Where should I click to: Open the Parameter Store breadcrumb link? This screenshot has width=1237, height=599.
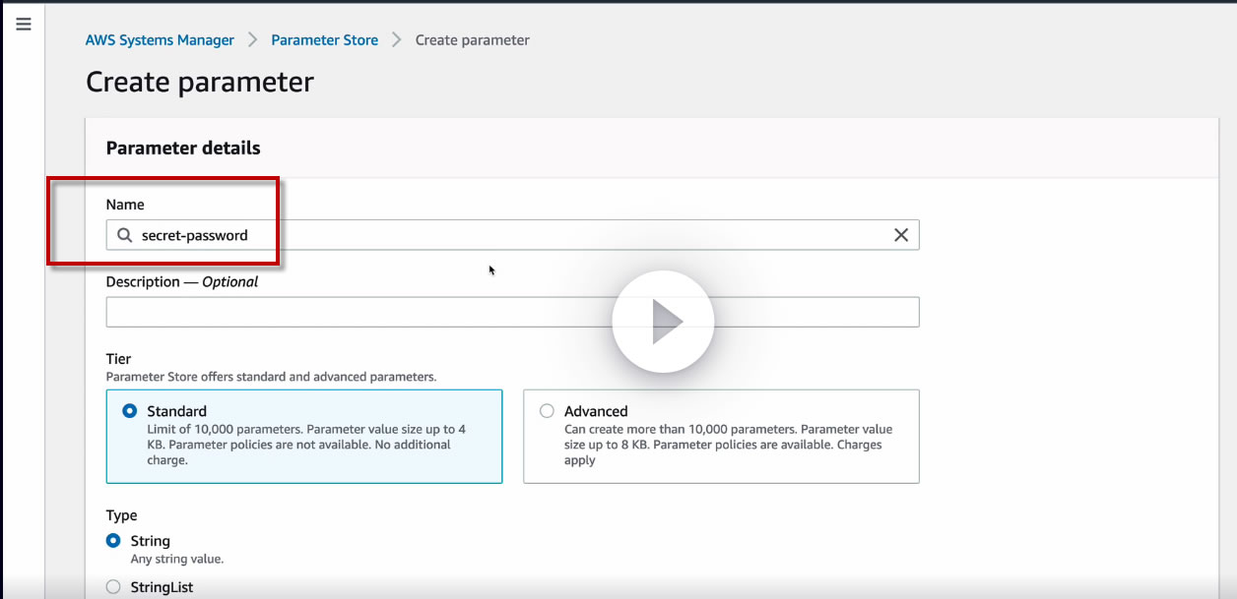pyautogui.click(x=325, y=40)
